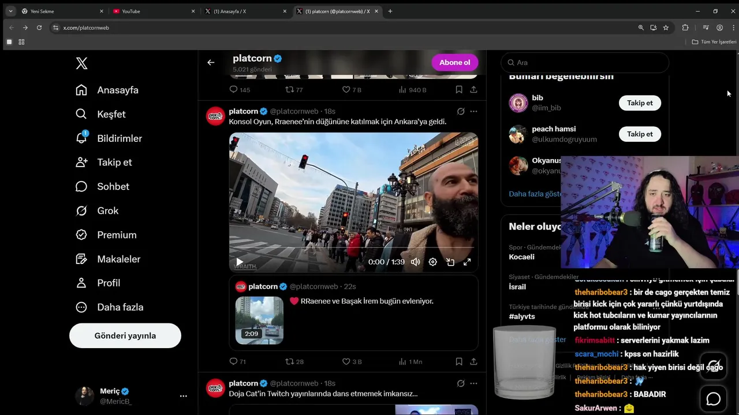Bookmark the Konsol Oyun post

tap(459, 361)
